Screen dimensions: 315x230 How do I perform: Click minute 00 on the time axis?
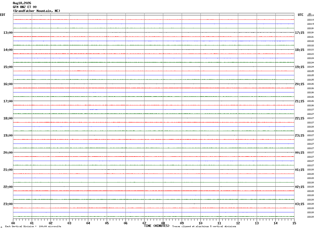point(13,223)
